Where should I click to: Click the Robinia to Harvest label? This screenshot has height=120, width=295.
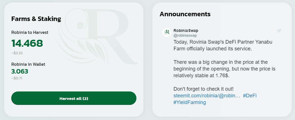(x=30, y=32)
